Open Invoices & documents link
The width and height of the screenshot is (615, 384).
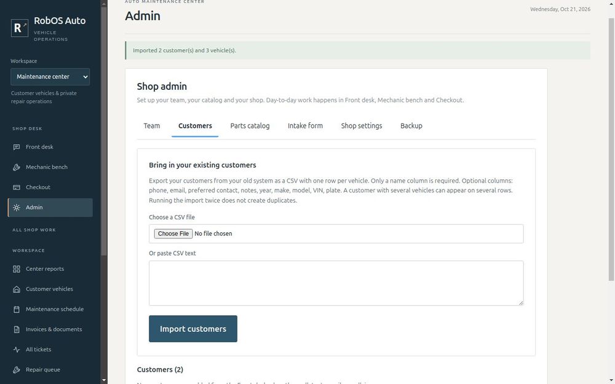click(x=50, y=329)
